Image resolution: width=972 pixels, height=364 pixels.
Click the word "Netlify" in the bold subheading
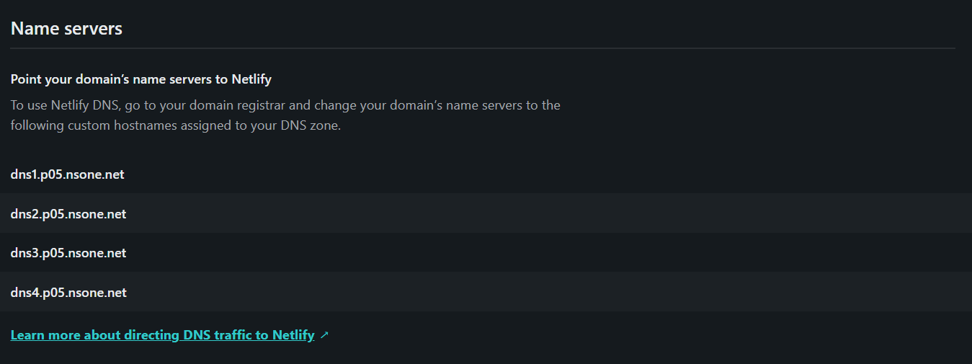251,79
